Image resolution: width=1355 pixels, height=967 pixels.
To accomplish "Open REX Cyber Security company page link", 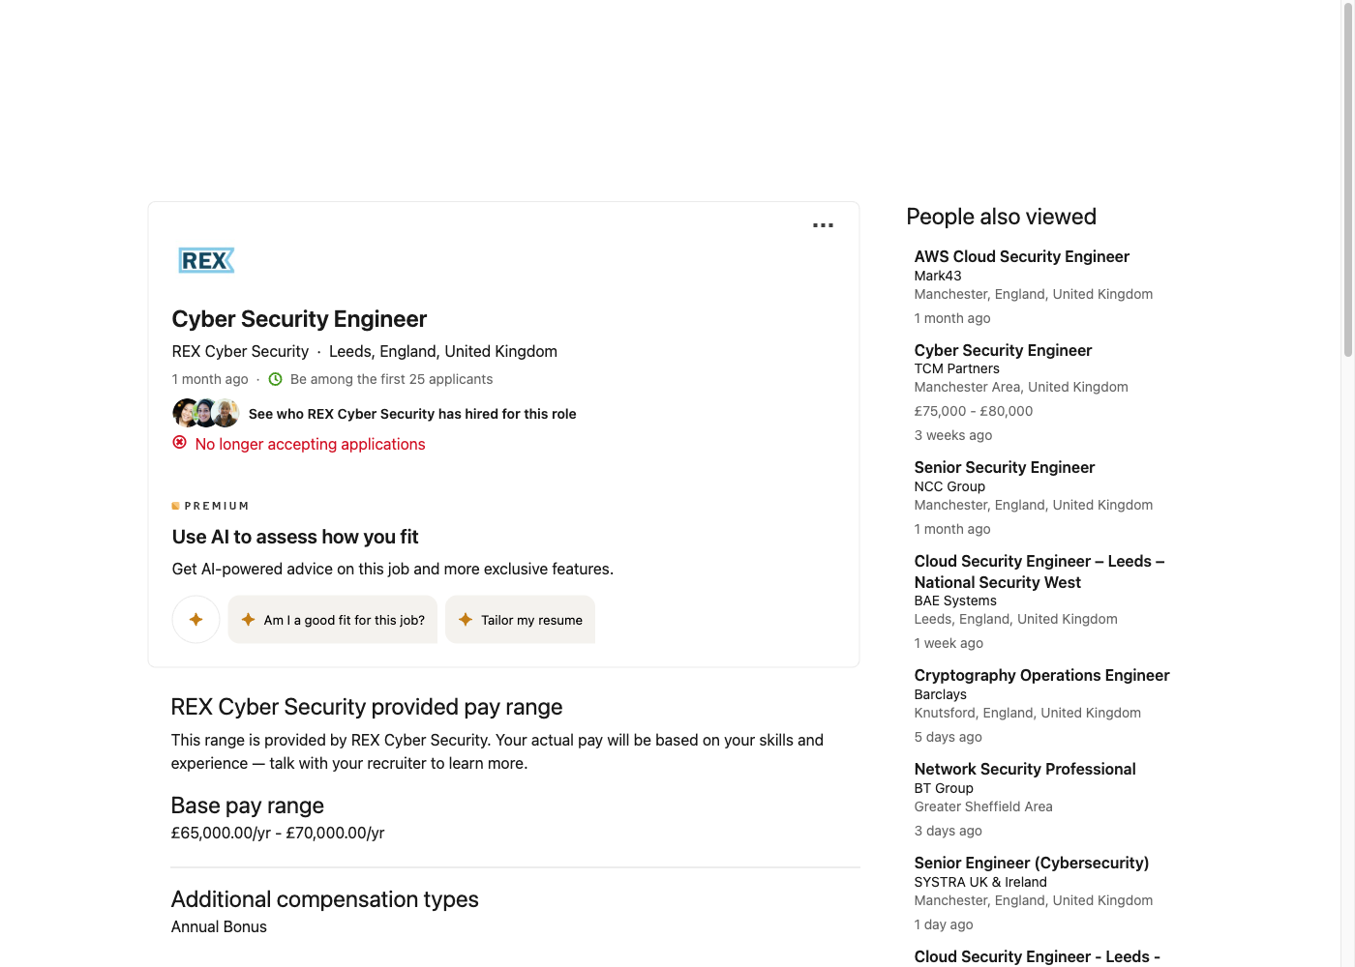I will [x=240, y=351].
